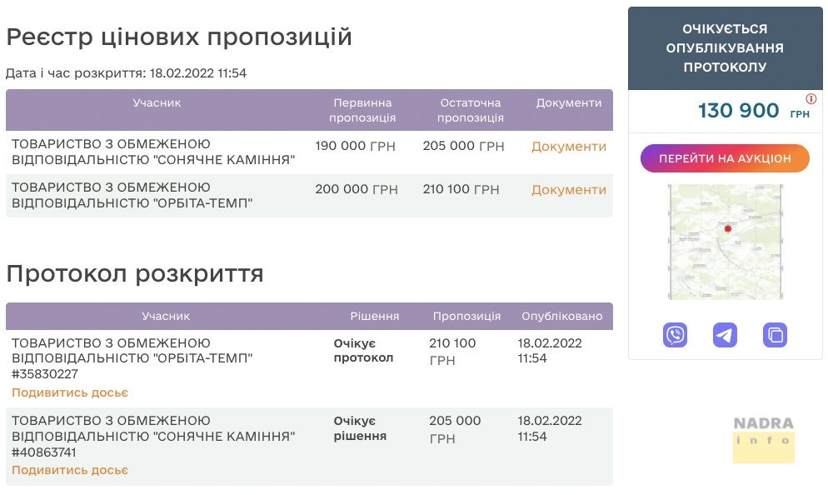
Task: Click the "Очікує протокол" decision status
Action: pyautogui.click(x=355, y=351)
